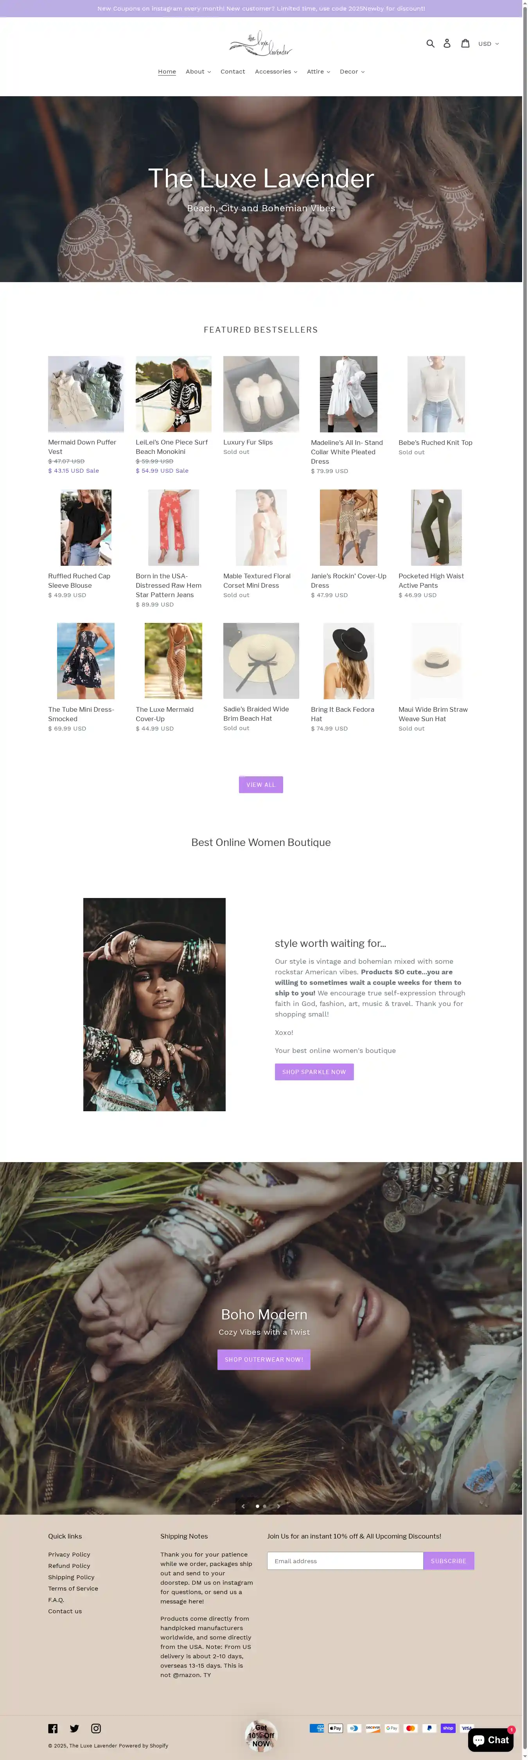Click Shop Sparkle Now button
This screenshot has height=1760, width=528.
coord(314,1072)
